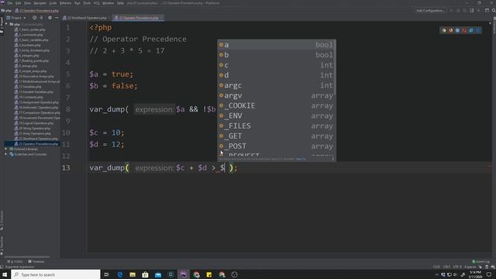Select the 23 Operator Precedence.php tab
The width and height of the screenshot is (496, 279).
coord(139,18)
